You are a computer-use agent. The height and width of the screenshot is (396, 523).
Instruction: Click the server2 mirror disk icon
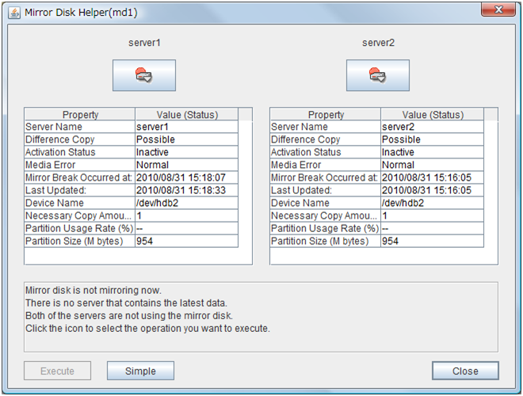pos(377,75)
